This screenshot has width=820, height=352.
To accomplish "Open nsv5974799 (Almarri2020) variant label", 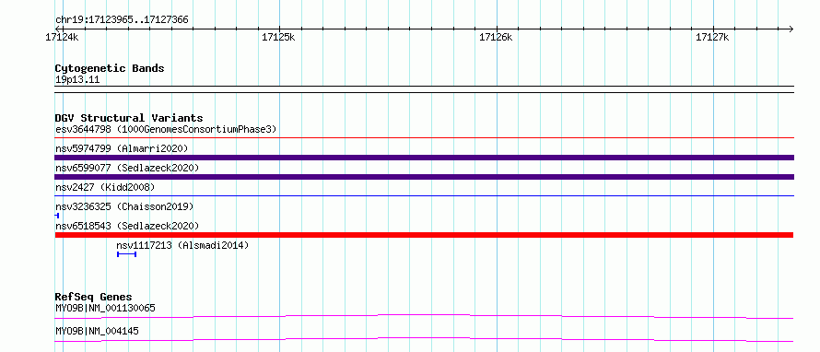I will point(122,148).
